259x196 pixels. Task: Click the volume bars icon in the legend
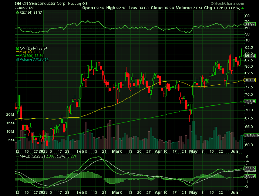point(17,60)
